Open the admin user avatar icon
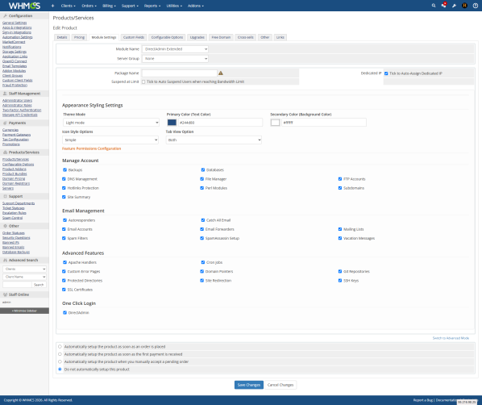The height and width of the screenshot is (405, 482). pyautogui.click(x=464, y=6)
